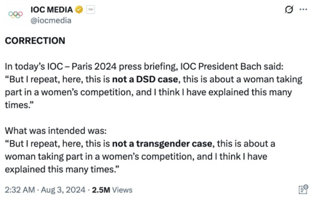Select the bold 'not a DSD case' text
This screenshot has height=199, width=316.
tap(145, 80)
